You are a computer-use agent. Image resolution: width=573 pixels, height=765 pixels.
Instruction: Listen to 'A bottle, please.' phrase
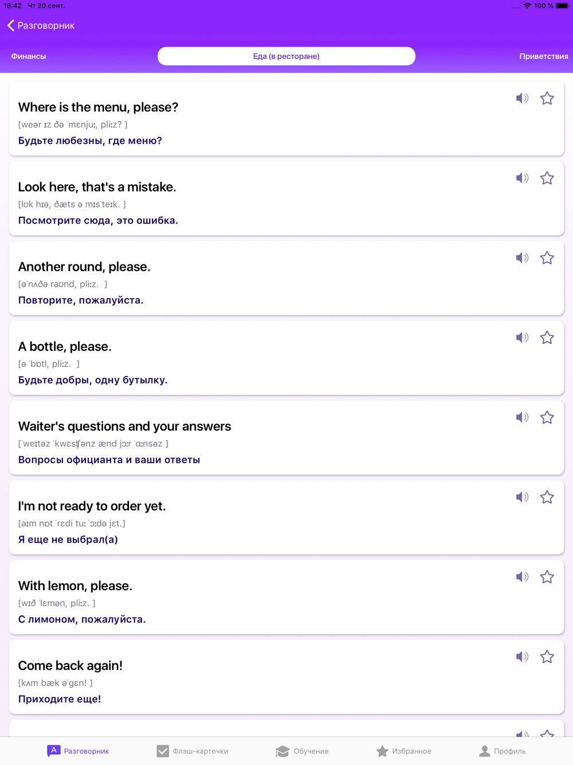(x=522, y=338)
